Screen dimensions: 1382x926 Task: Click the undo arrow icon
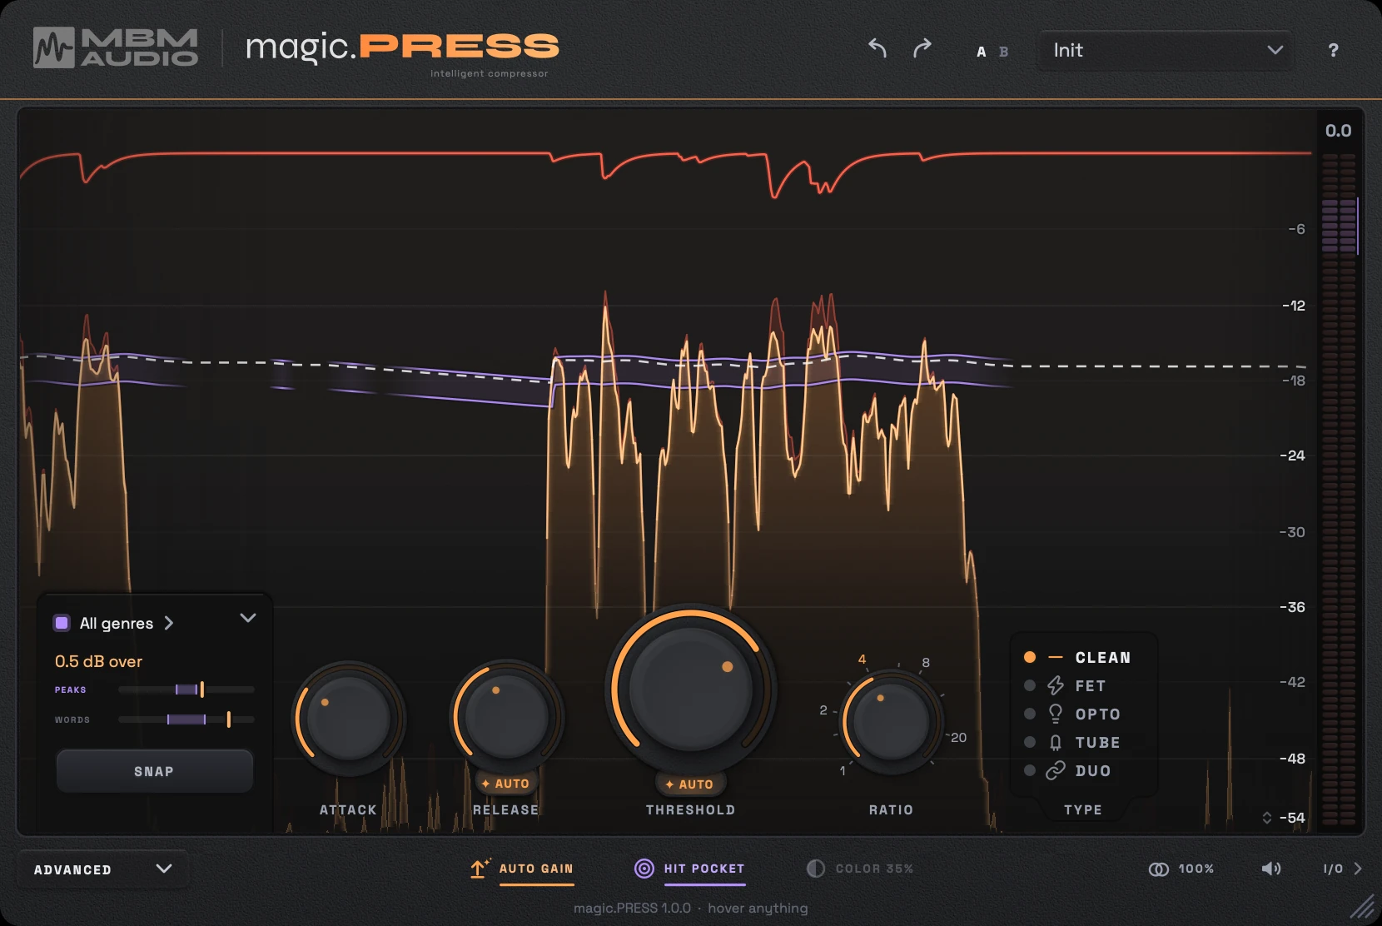[x=877, y=48]
